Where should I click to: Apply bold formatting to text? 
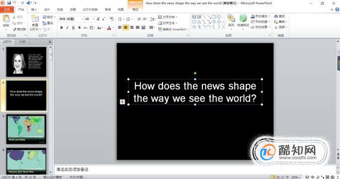[62, 28]
